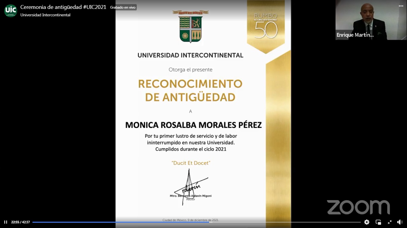This screenshot has width=407, height=228.
Task: Click the Rumbo al Cincuentenario 50 emblem
Action: pyautogui.click(x=266, y=26)
